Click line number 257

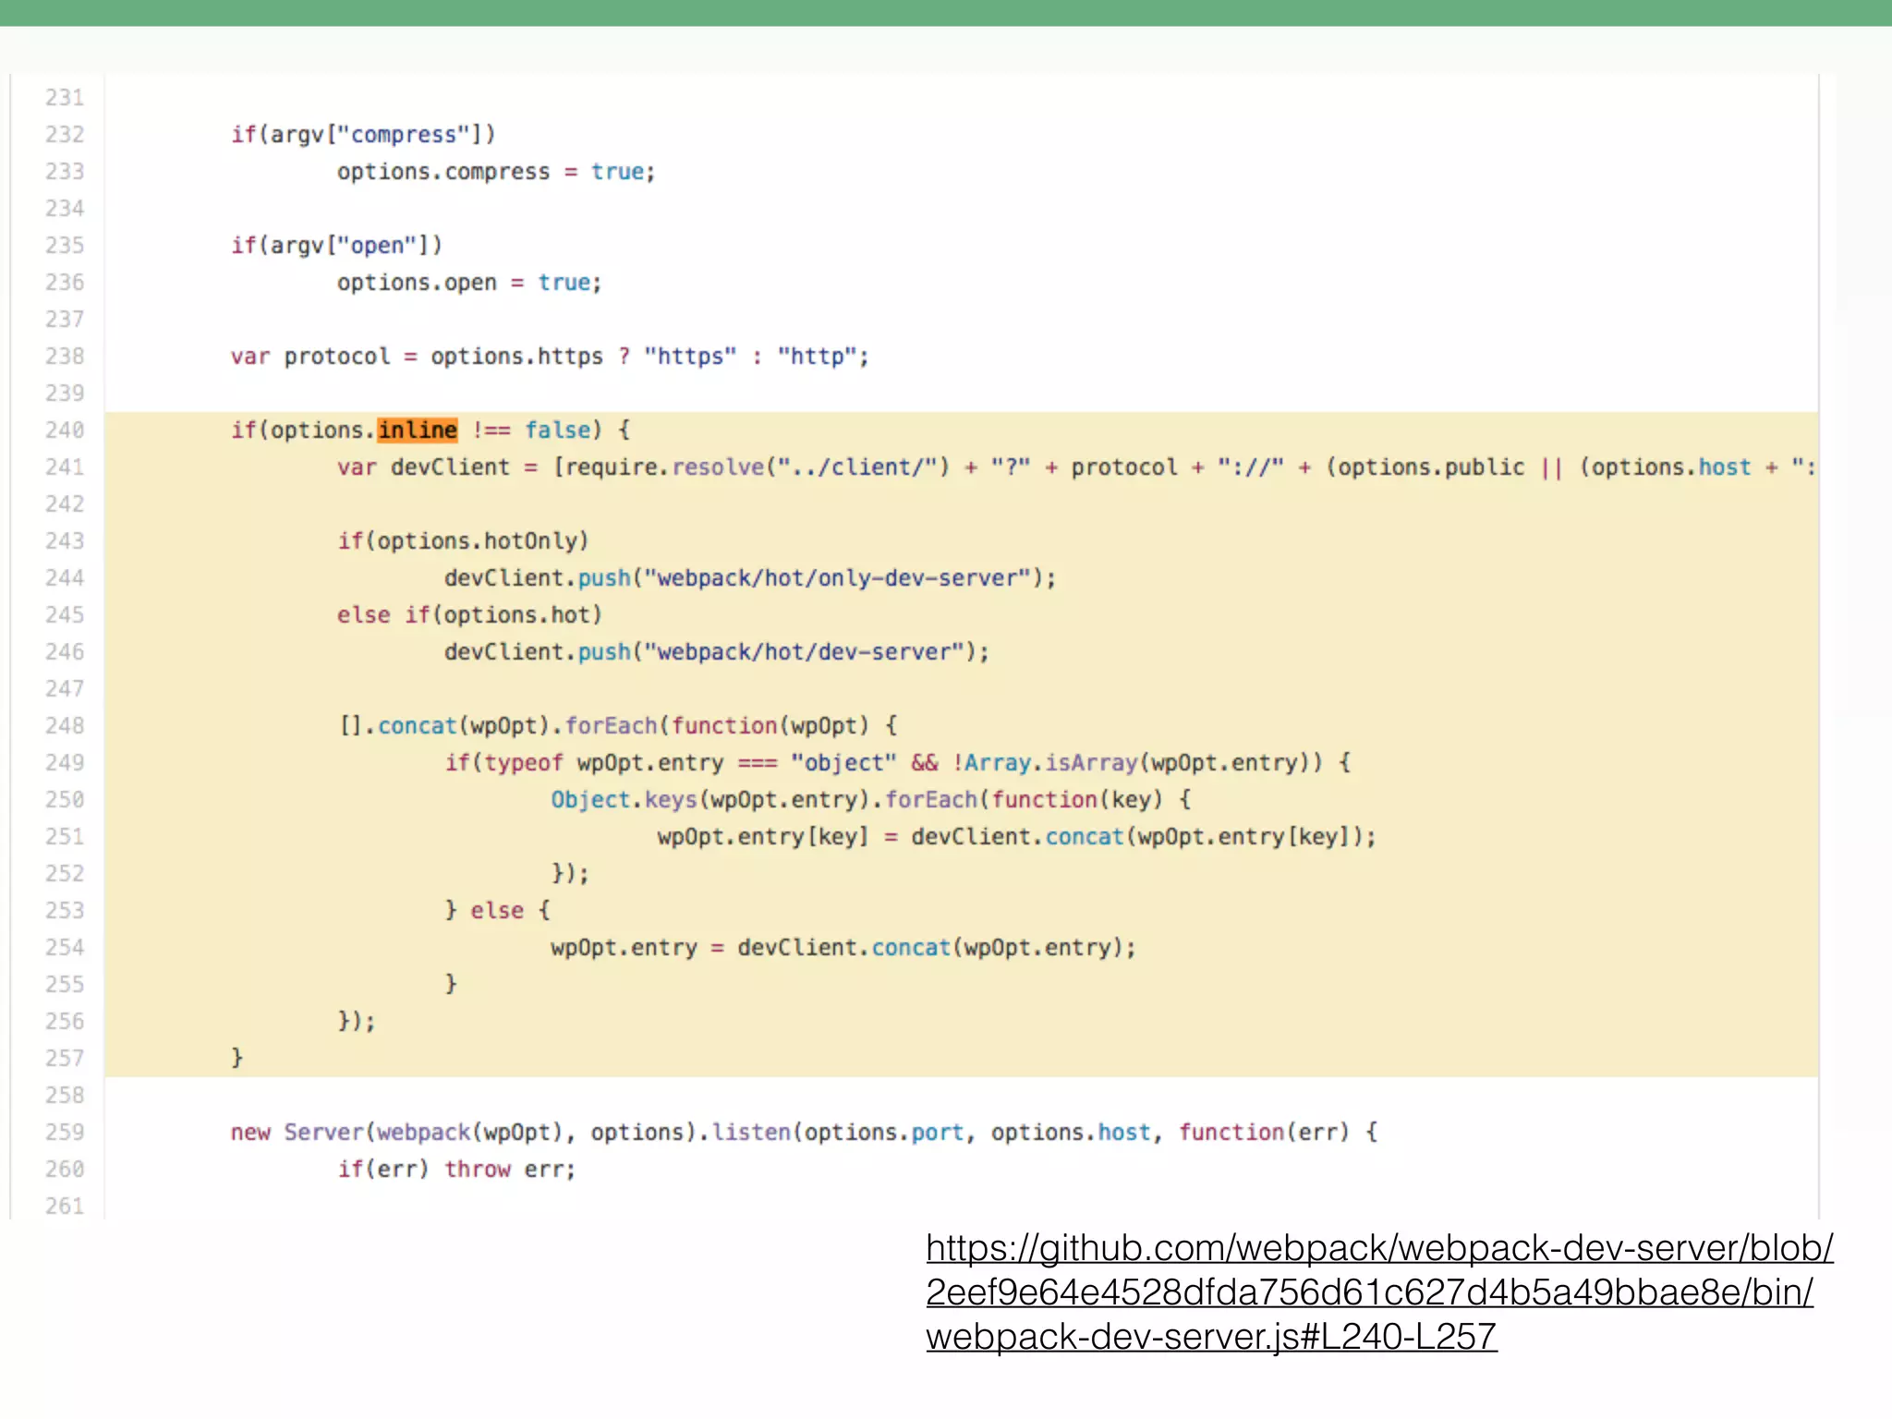65,1059
